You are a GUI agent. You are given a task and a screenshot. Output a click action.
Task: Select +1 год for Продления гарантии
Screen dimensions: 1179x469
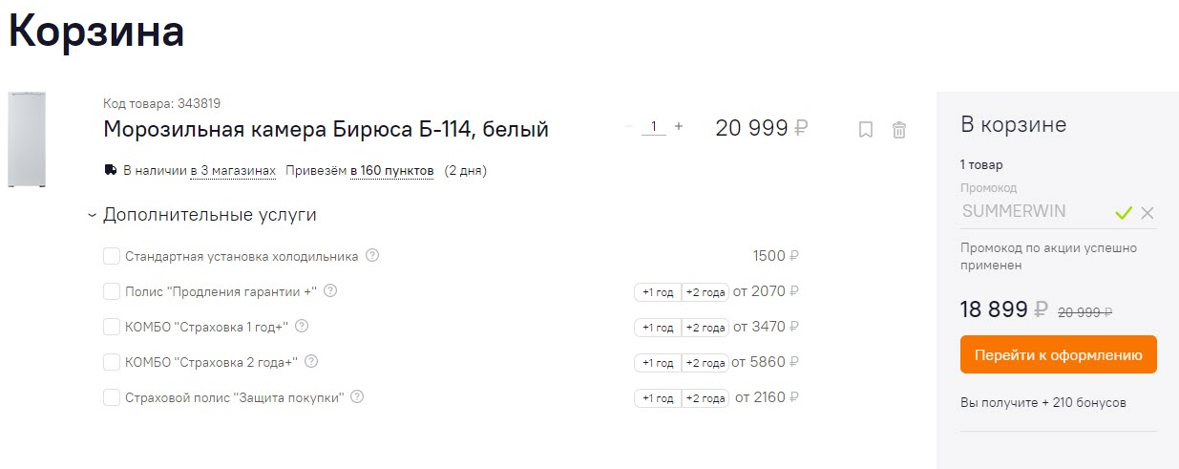658,292
